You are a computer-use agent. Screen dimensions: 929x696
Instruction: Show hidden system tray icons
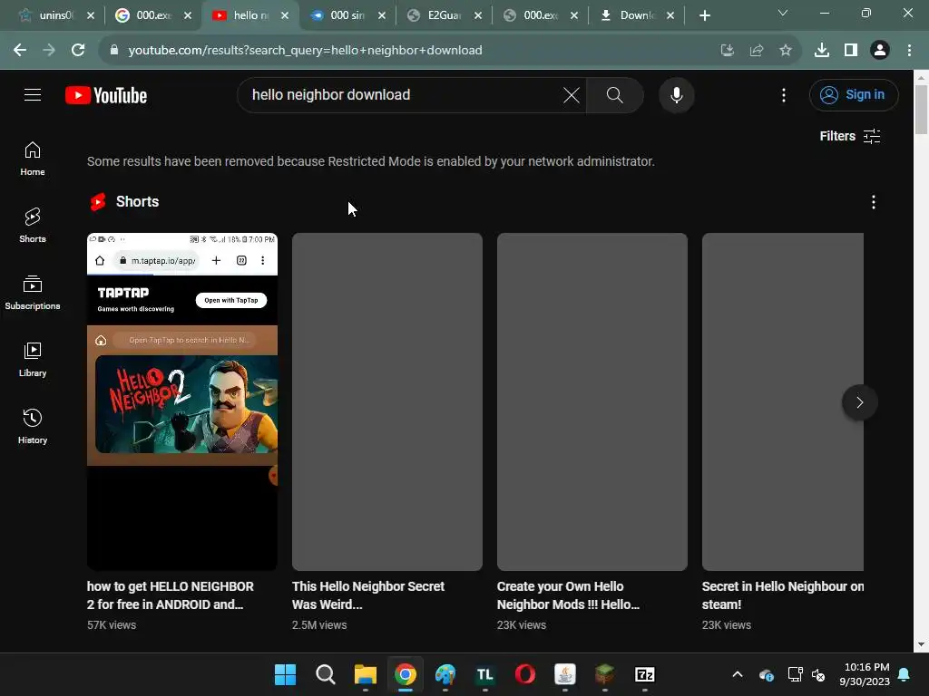(x=738, y=674)
